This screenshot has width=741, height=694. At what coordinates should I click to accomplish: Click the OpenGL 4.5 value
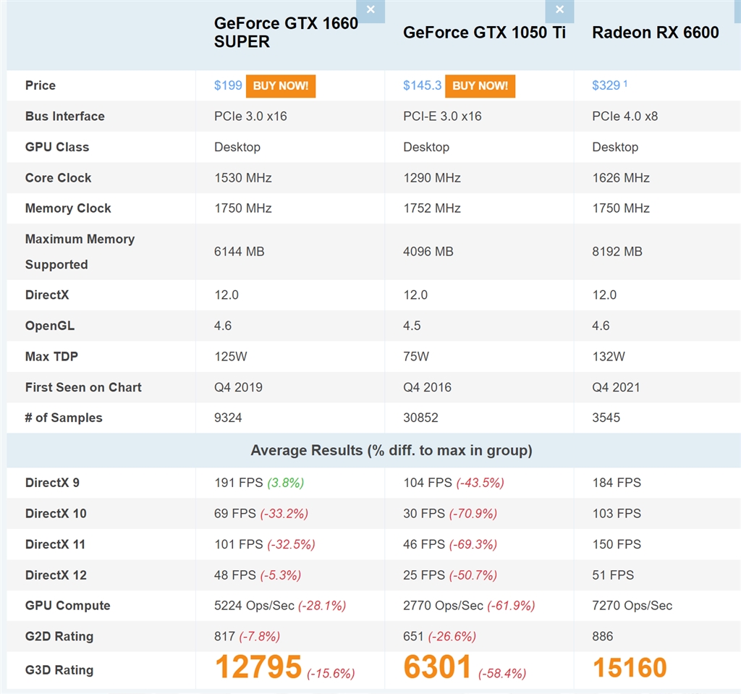point(412,326)
